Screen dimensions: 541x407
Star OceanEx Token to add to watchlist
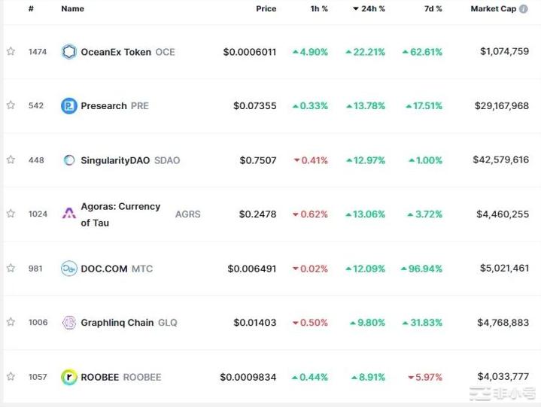pos(11,52)
